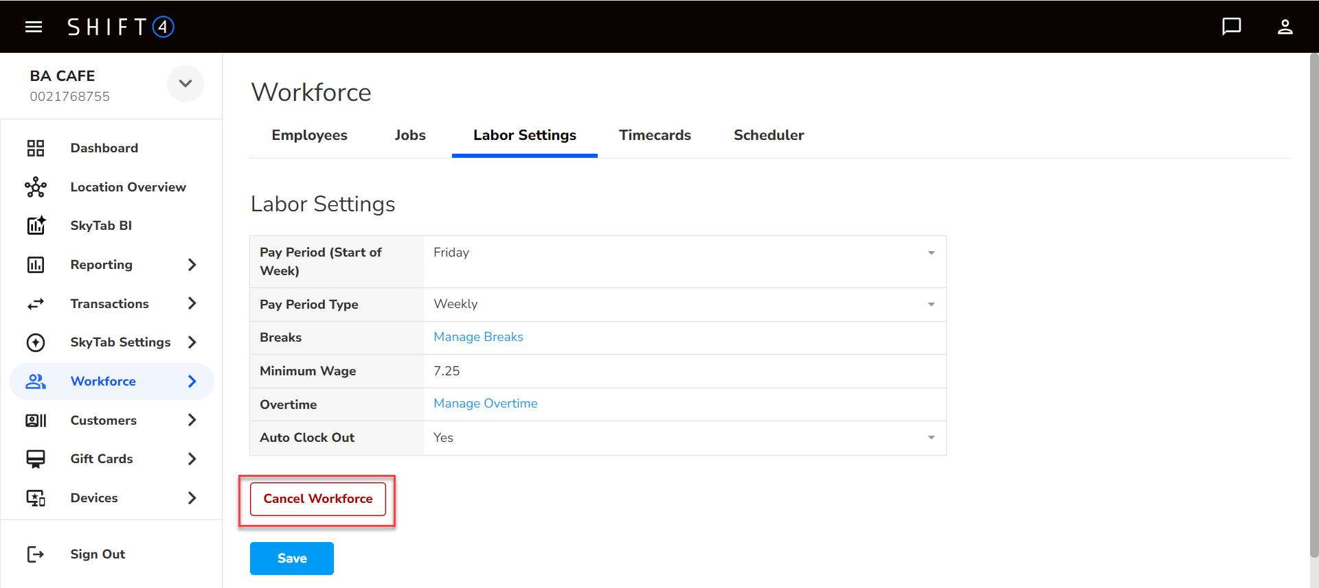Switch to the Timecards tab
The height and width of the screenshot is (588, 1319).
[x=655, y=135]
